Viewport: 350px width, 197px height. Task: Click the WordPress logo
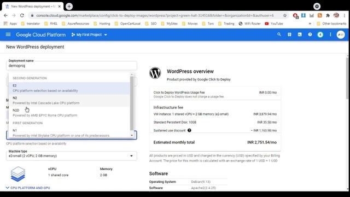155,73
